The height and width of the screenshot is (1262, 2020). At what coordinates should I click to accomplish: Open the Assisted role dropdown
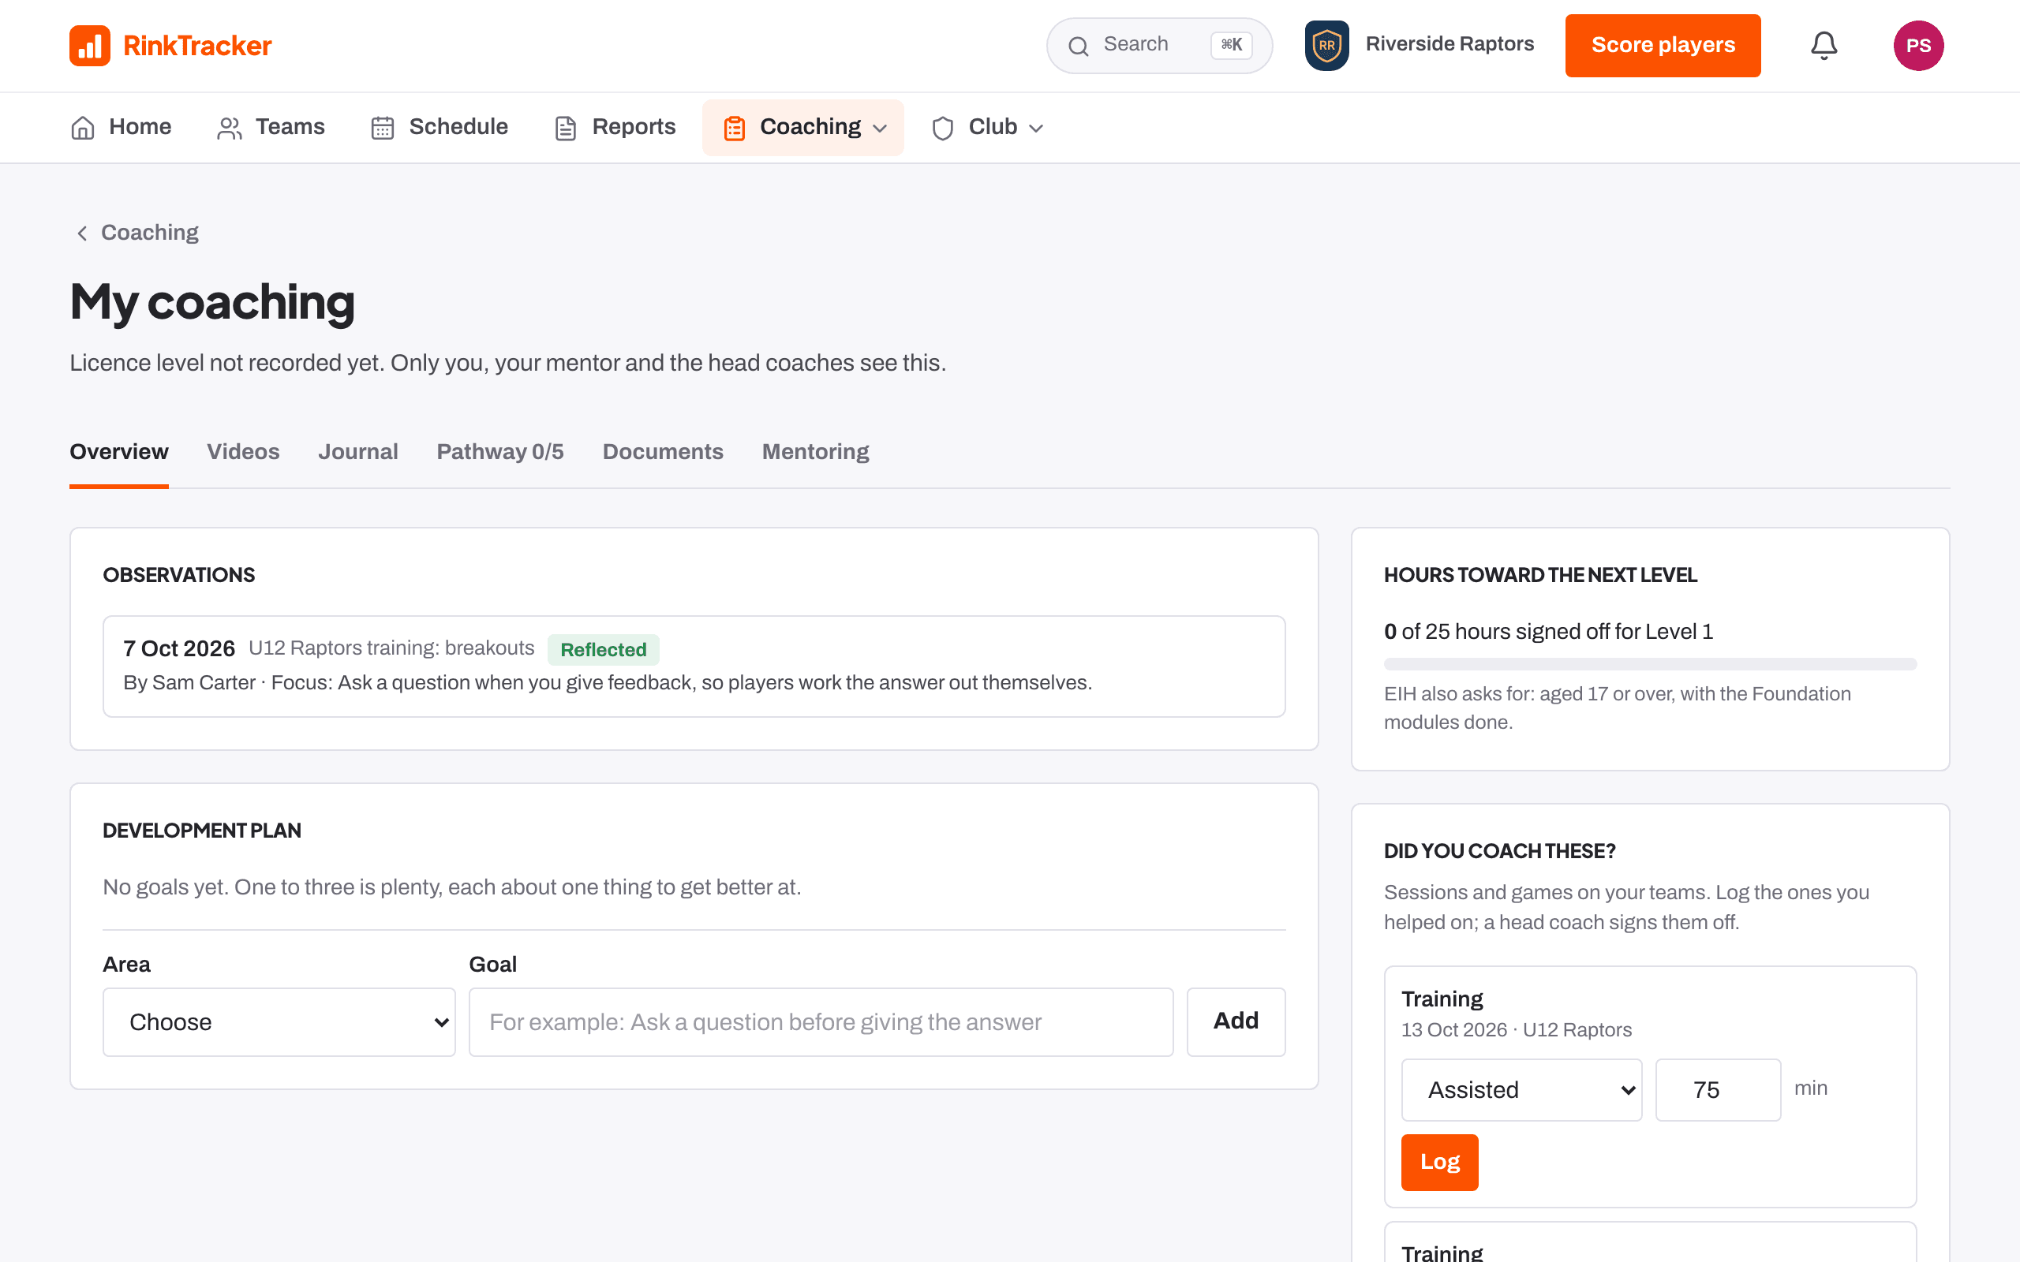pyautogui.click(x=1521, y=1089)
